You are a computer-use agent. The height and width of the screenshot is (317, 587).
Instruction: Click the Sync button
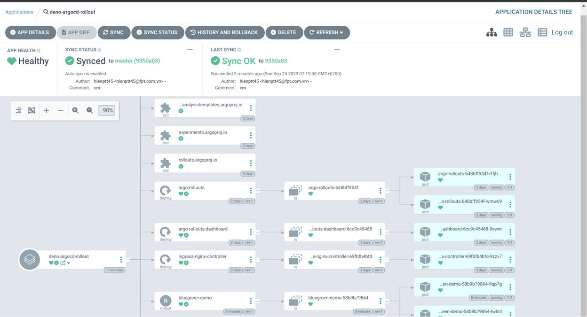pos(114,32)
